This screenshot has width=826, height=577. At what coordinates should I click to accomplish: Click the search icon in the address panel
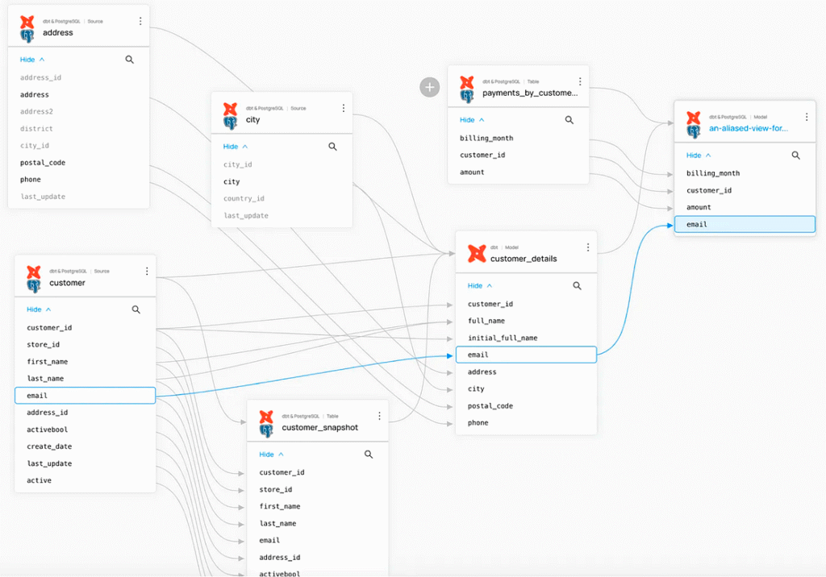pyautogui.click(x=129, y=60)
